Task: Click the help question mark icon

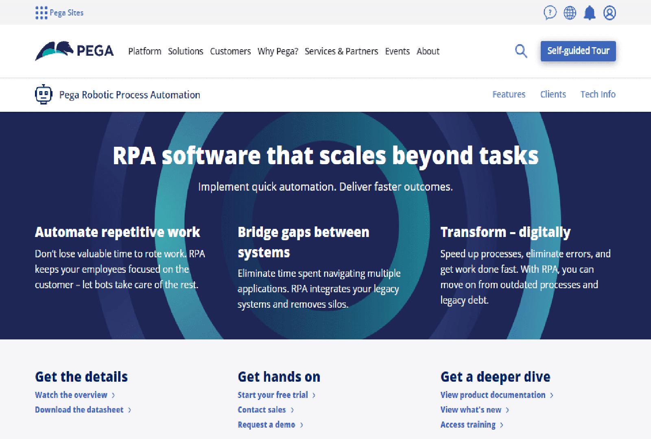Action: point(550,13)
